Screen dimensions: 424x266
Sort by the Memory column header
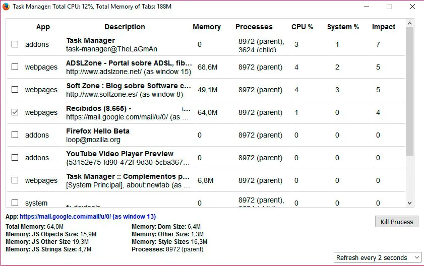tap(207, 27)
